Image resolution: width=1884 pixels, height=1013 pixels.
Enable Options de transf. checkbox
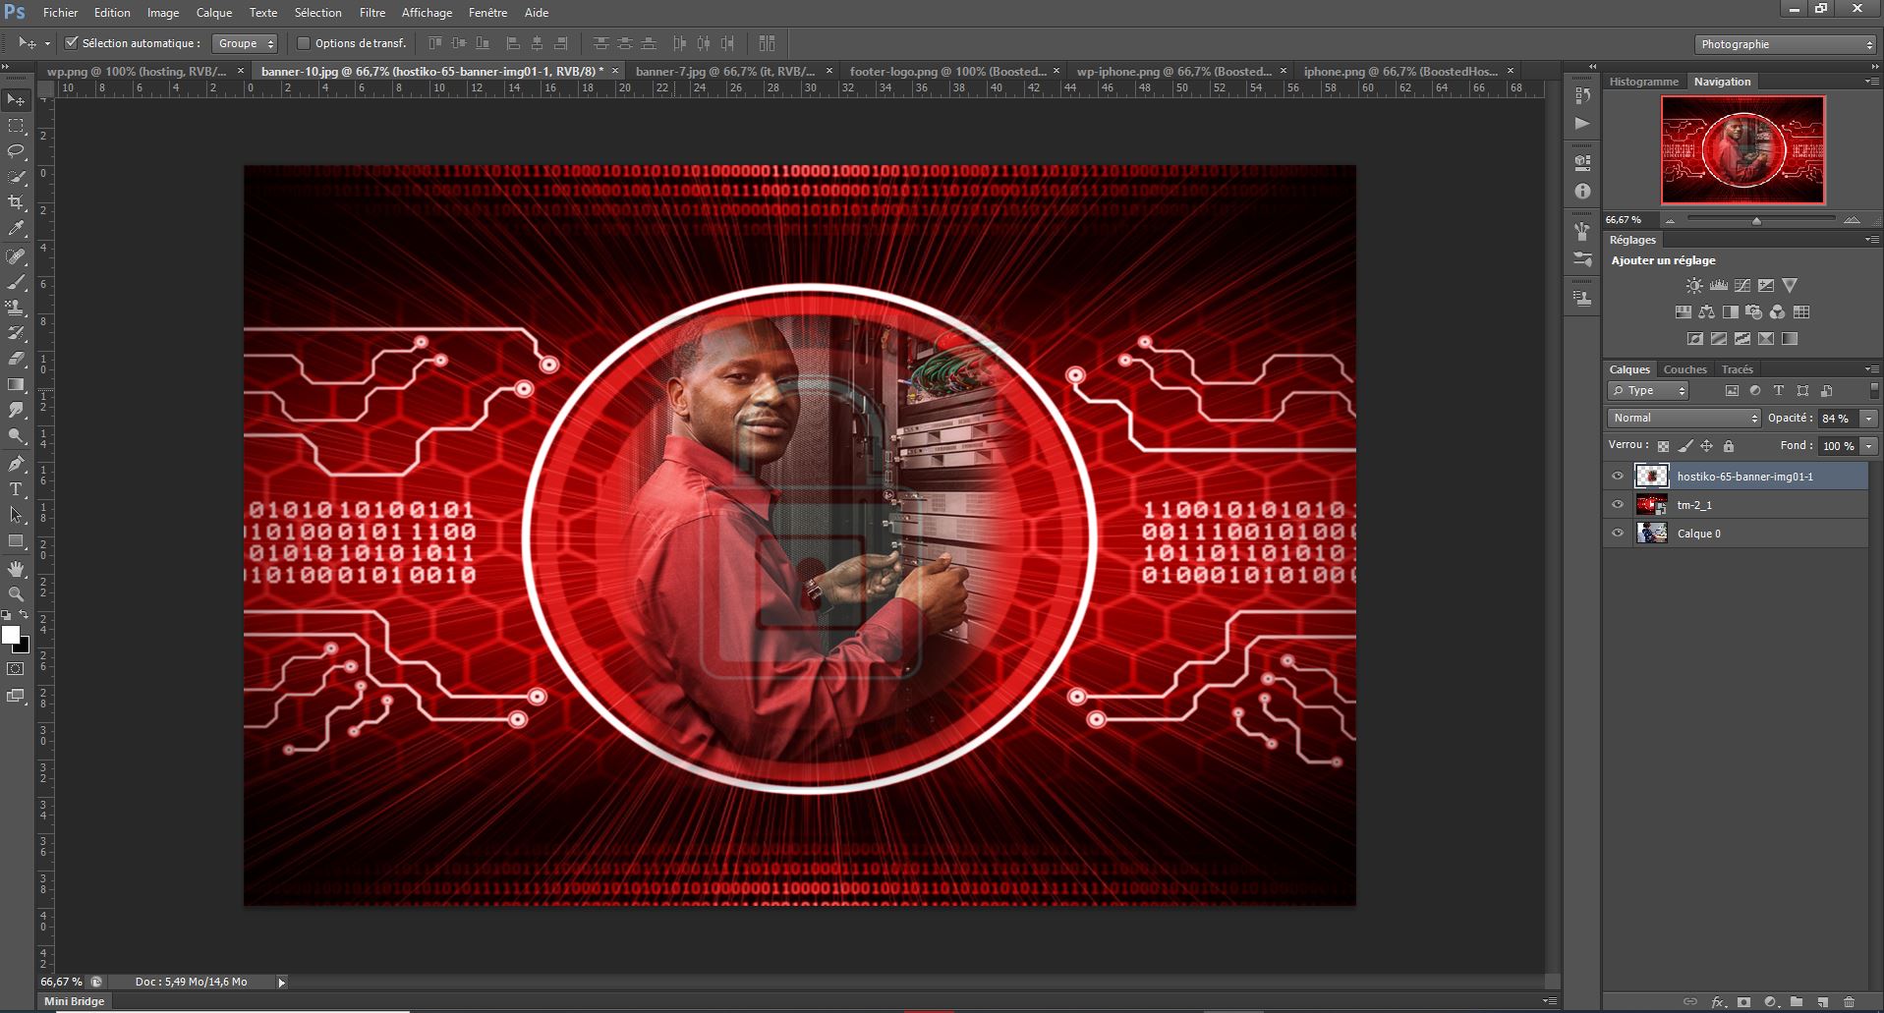point(304,43)
